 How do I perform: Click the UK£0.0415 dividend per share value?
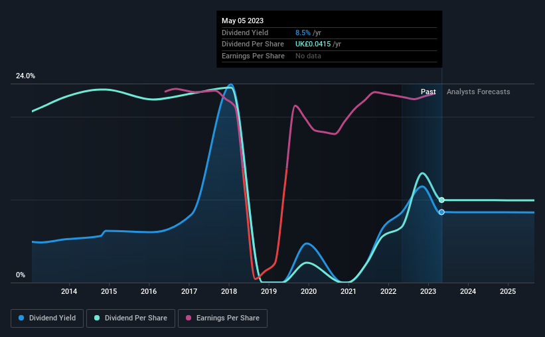pos(313,44)
